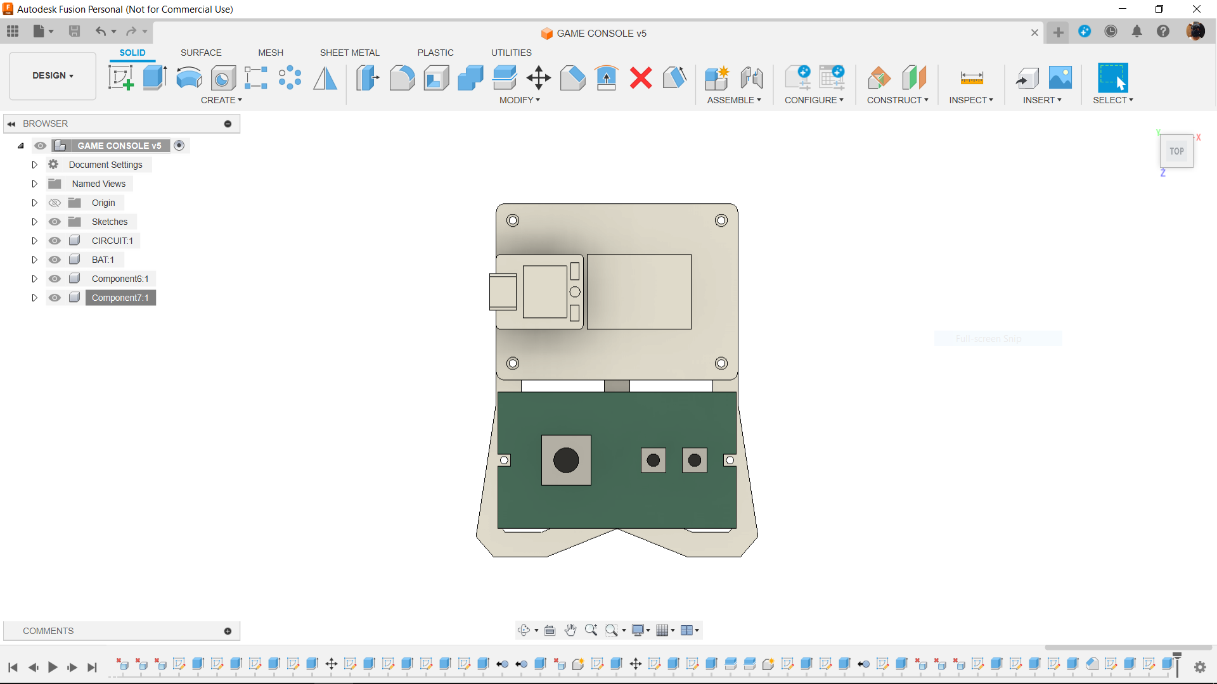
Task: Toggle visibility of CIRCUIT:1 layer
Action: (x=53, y=241)
